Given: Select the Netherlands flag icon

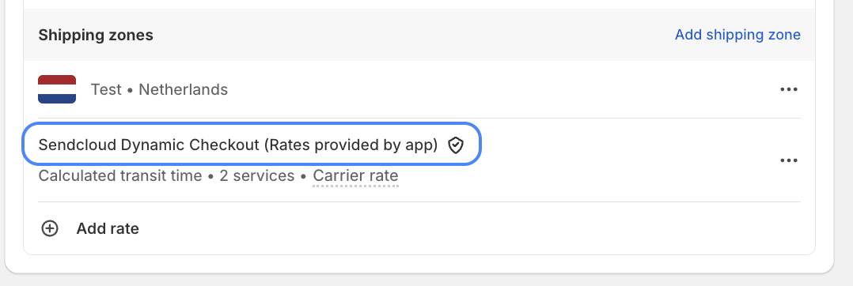Looking at the screenshot, I should (x=57, y=89).
